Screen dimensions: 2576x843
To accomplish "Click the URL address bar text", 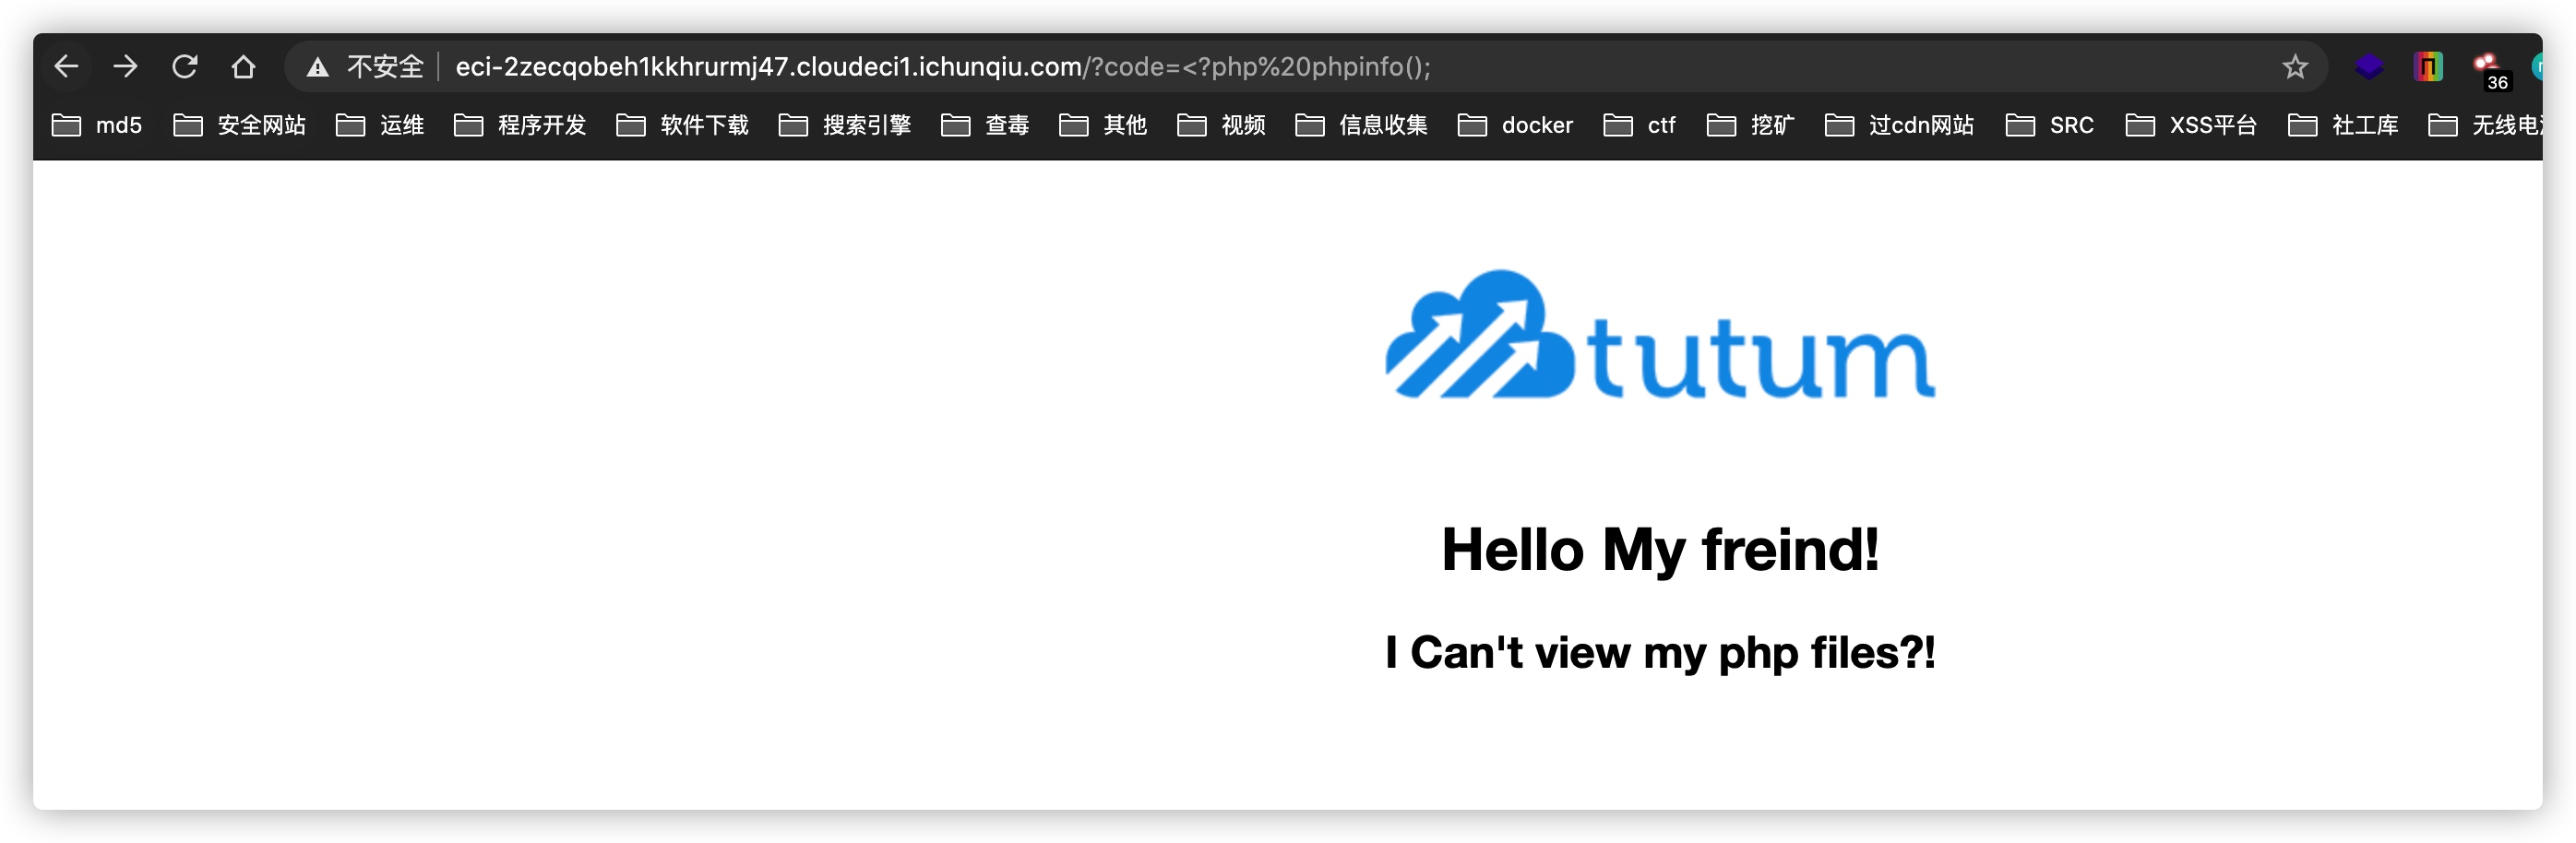I will pos(942,67).
